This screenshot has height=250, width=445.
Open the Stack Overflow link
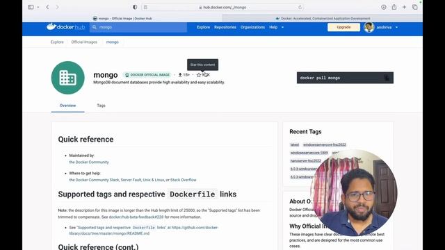click(183, 180)
